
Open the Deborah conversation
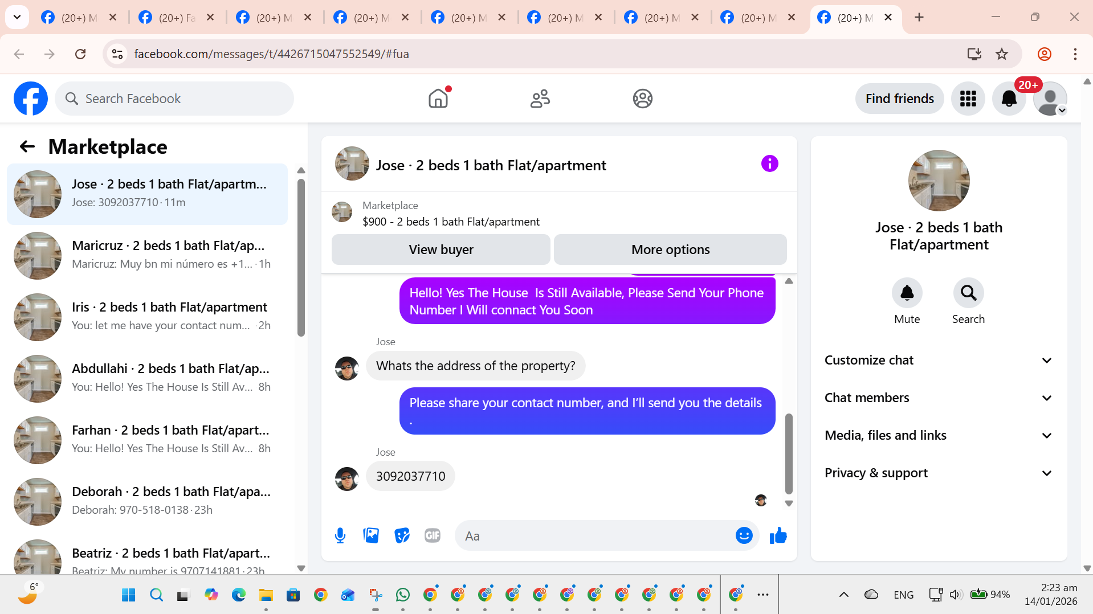pyautogui.click(x=147, y=502)
